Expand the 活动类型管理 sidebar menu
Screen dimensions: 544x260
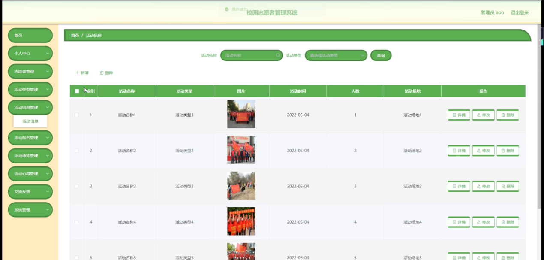(x=30, y=90)
